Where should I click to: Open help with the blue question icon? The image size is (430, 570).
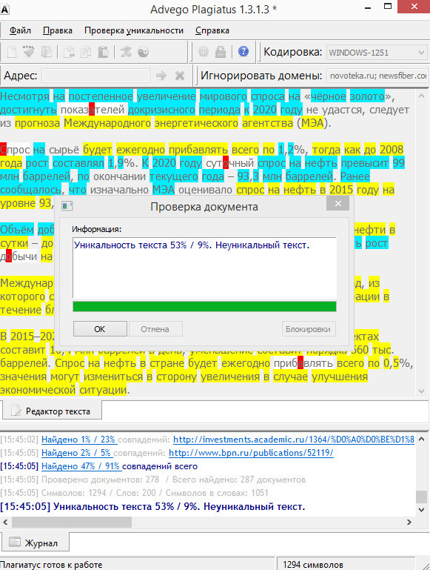pos(243,52)
